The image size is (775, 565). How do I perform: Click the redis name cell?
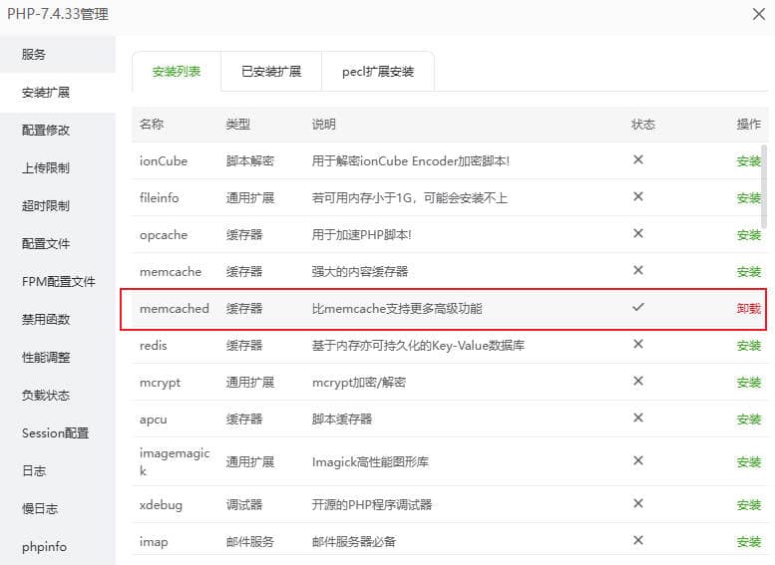point(154,346)
